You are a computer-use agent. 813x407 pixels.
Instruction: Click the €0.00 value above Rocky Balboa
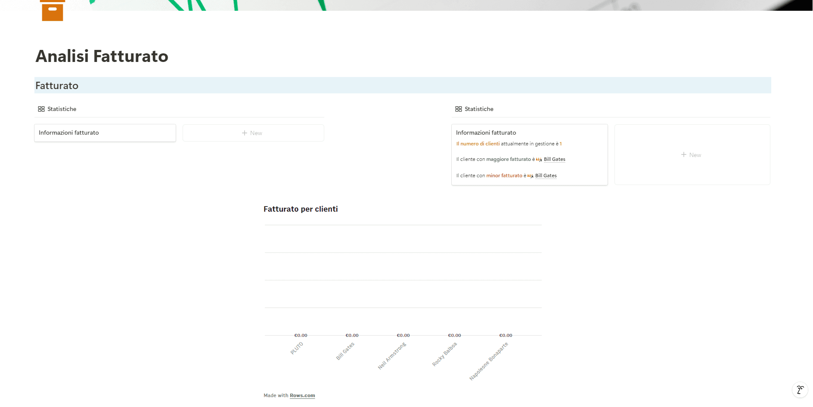454,335
